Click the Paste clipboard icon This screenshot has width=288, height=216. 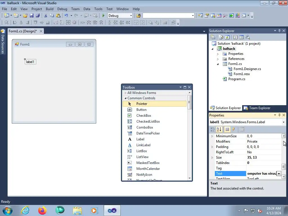(x=58, y=16)
